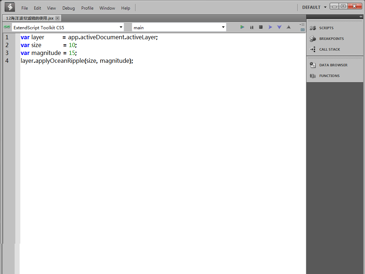Click the green link target application icon
The width and height of the screenshot is (365, 274).
pos(7,27)
